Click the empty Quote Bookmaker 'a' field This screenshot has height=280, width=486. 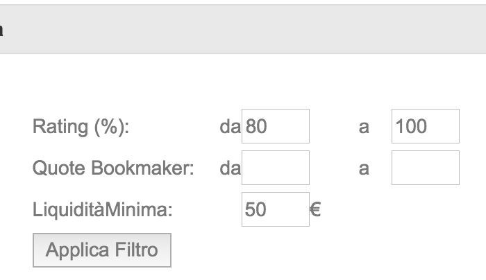425,168
